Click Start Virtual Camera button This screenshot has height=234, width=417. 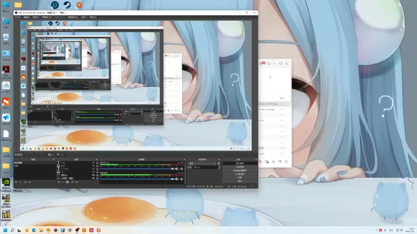(x=240, y=171)
